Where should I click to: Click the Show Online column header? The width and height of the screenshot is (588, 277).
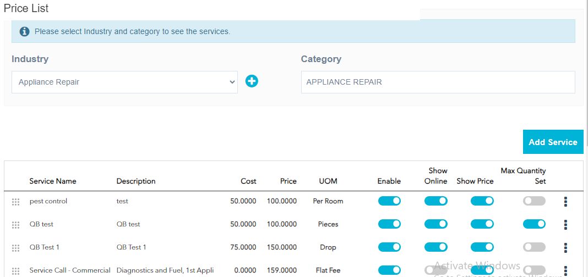pyautogui.click(x=435, y=176)
